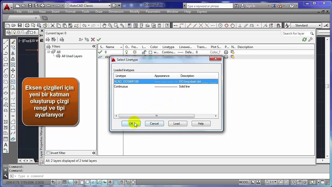
Task: Click Refresh icon in layer manager
Action: tap(305, 39)
